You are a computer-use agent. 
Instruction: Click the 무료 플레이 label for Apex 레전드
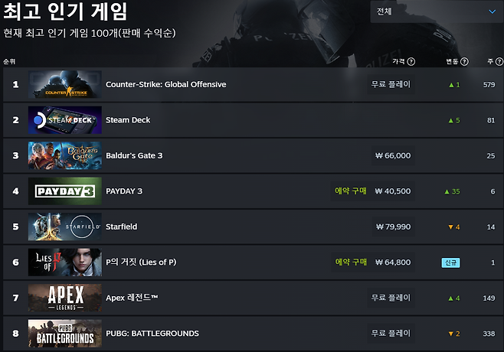391,298
